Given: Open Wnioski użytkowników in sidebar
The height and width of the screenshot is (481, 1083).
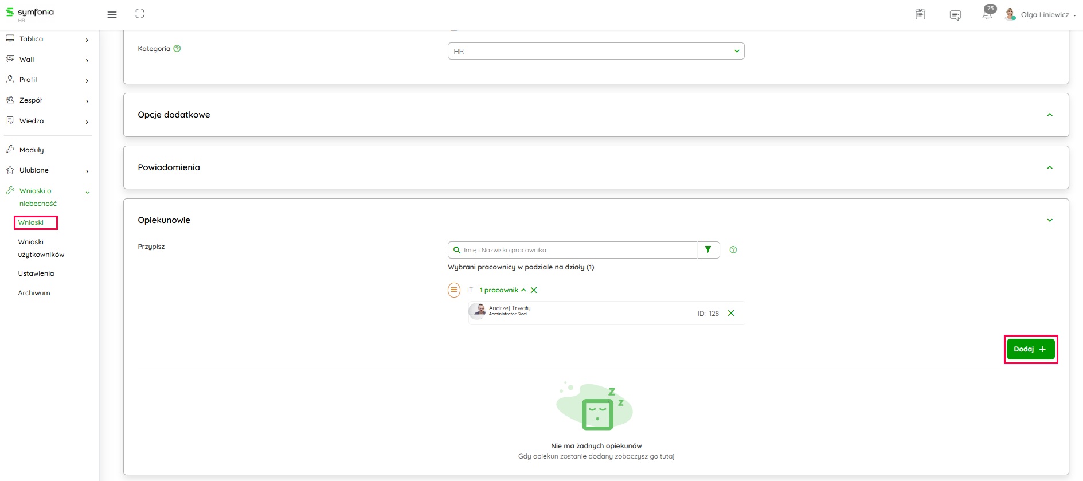Looking at the screenshot, I should click(41, 248).
